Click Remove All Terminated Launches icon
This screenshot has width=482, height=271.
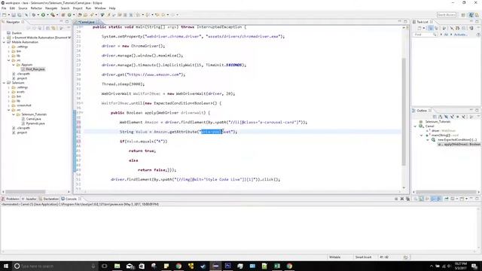pyautogui.click(x=407, y=199)
